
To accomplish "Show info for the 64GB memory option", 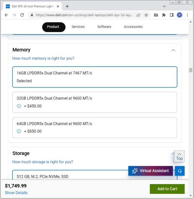I will click(19, 131).
